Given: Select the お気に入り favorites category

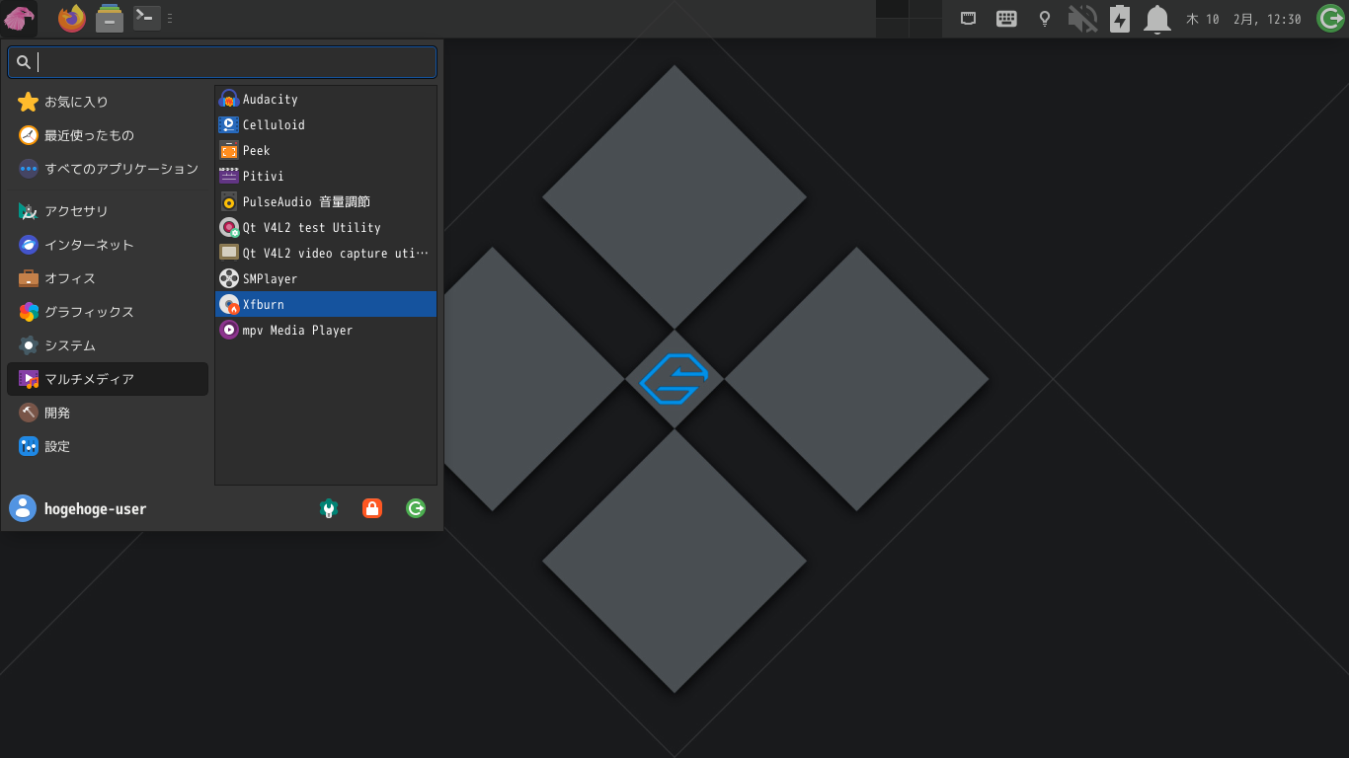Looking at the screenshot, I should (x=108, y=102).
